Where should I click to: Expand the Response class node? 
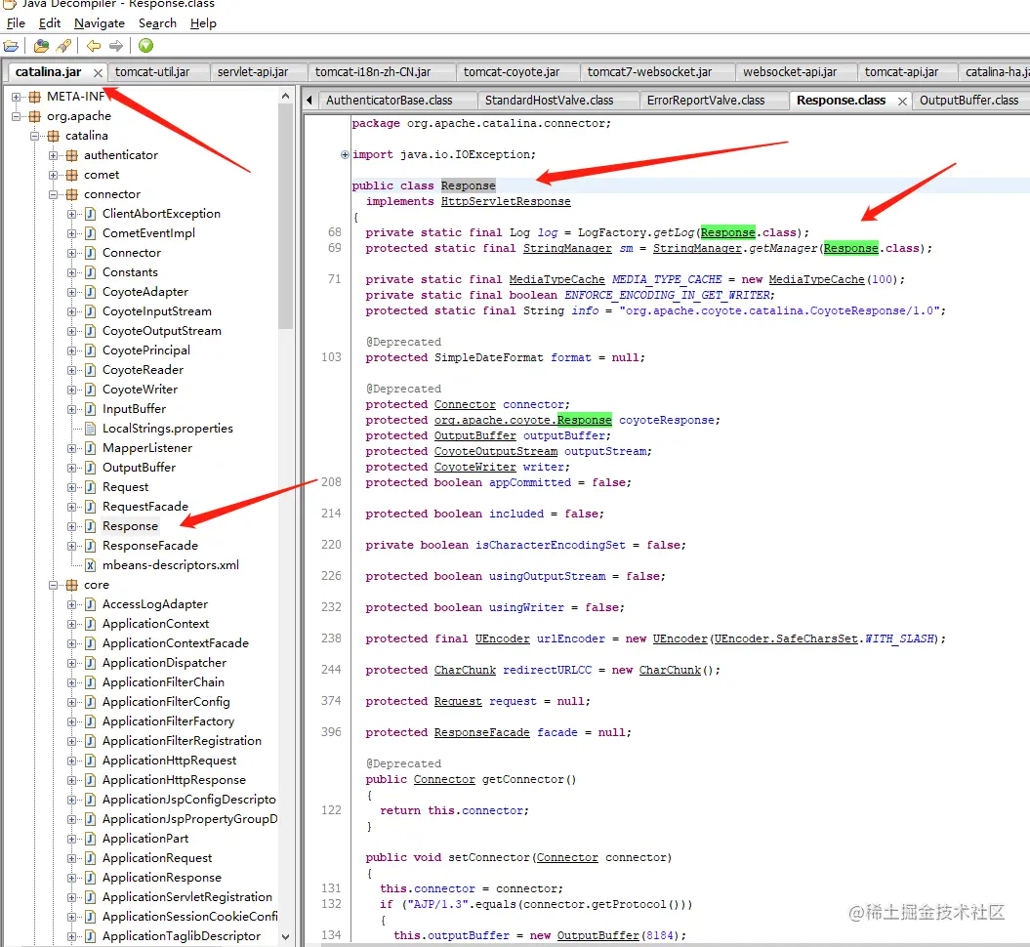71,526
